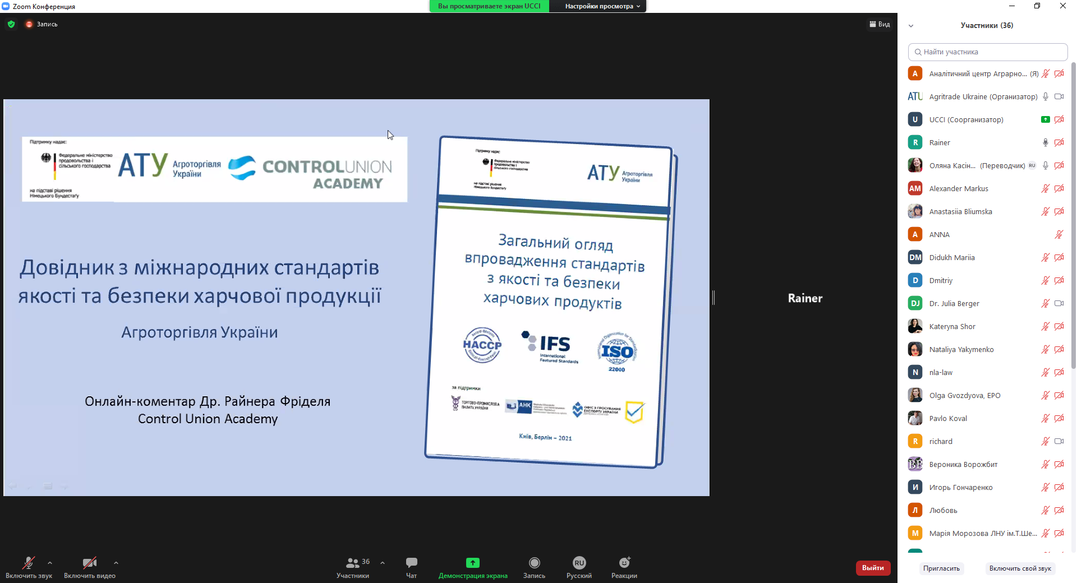Click the avatar of UCCI co-organizer
1077x583 pixels.
tap(915, 119)
